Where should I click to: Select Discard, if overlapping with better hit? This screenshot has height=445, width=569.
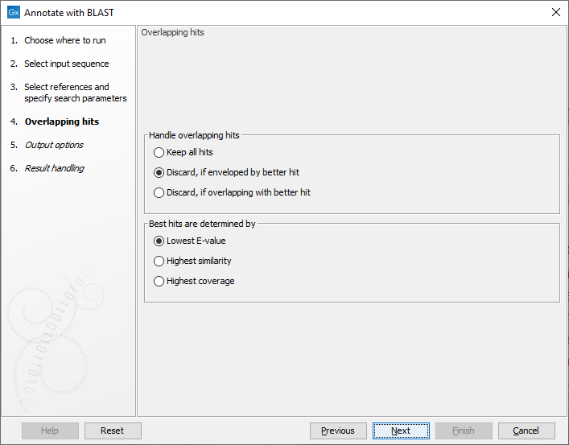(159, 192)
